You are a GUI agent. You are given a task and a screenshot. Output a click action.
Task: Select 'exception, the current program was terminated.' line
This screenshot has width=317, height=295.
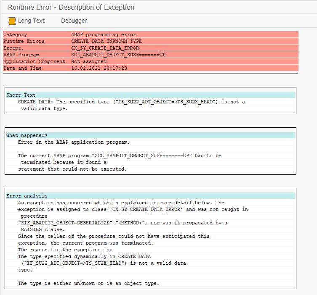(86, 243)
